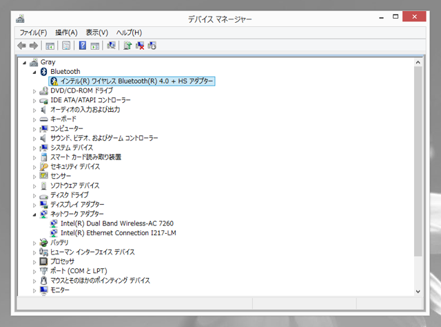Open the ヘルプ(H) menu
The width and height of the screenshot is (441, 327).
point(129,32)
